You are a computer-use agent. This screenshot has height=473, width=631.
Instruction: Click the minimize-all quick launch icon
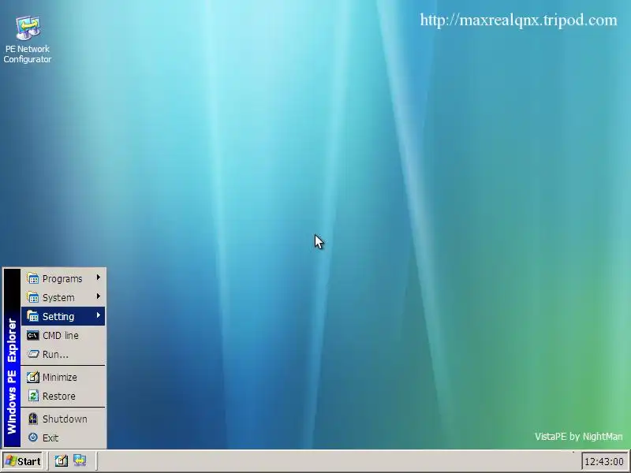pyautogui.click(x=62, y=460)
